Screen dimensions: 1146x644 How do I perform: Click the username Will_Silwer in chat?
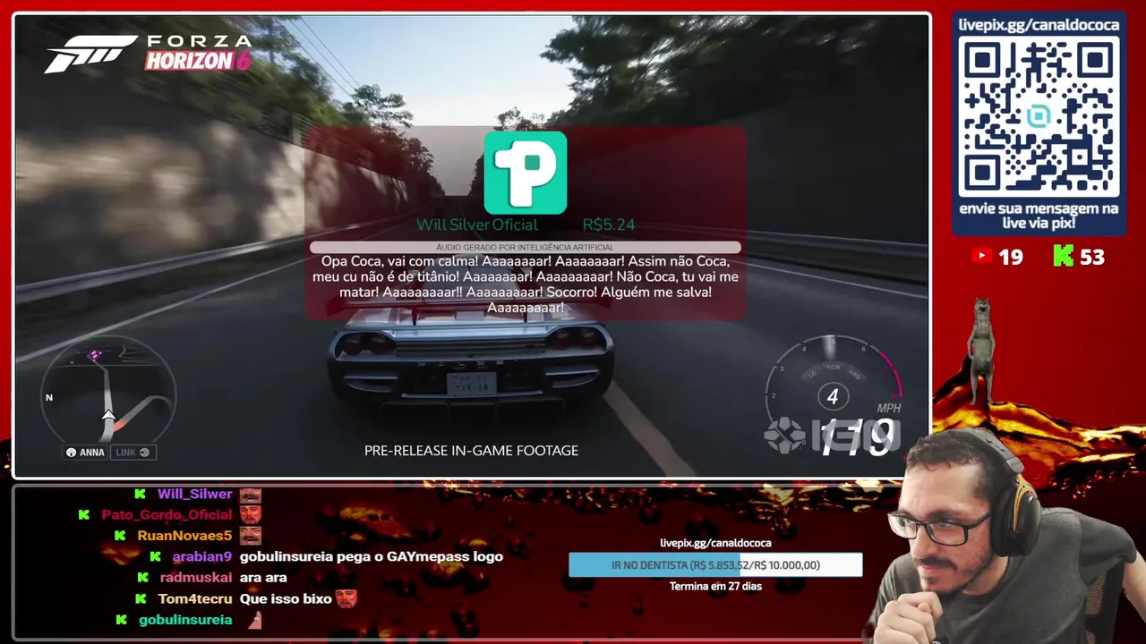194,494
